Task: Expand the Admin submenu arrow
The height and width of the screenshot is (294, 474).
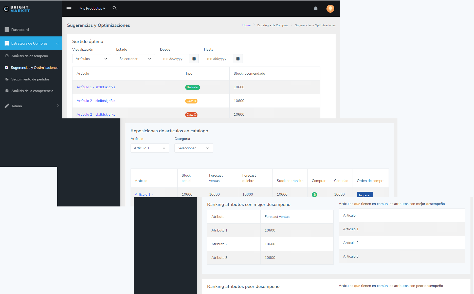Action: click(58, 106)
